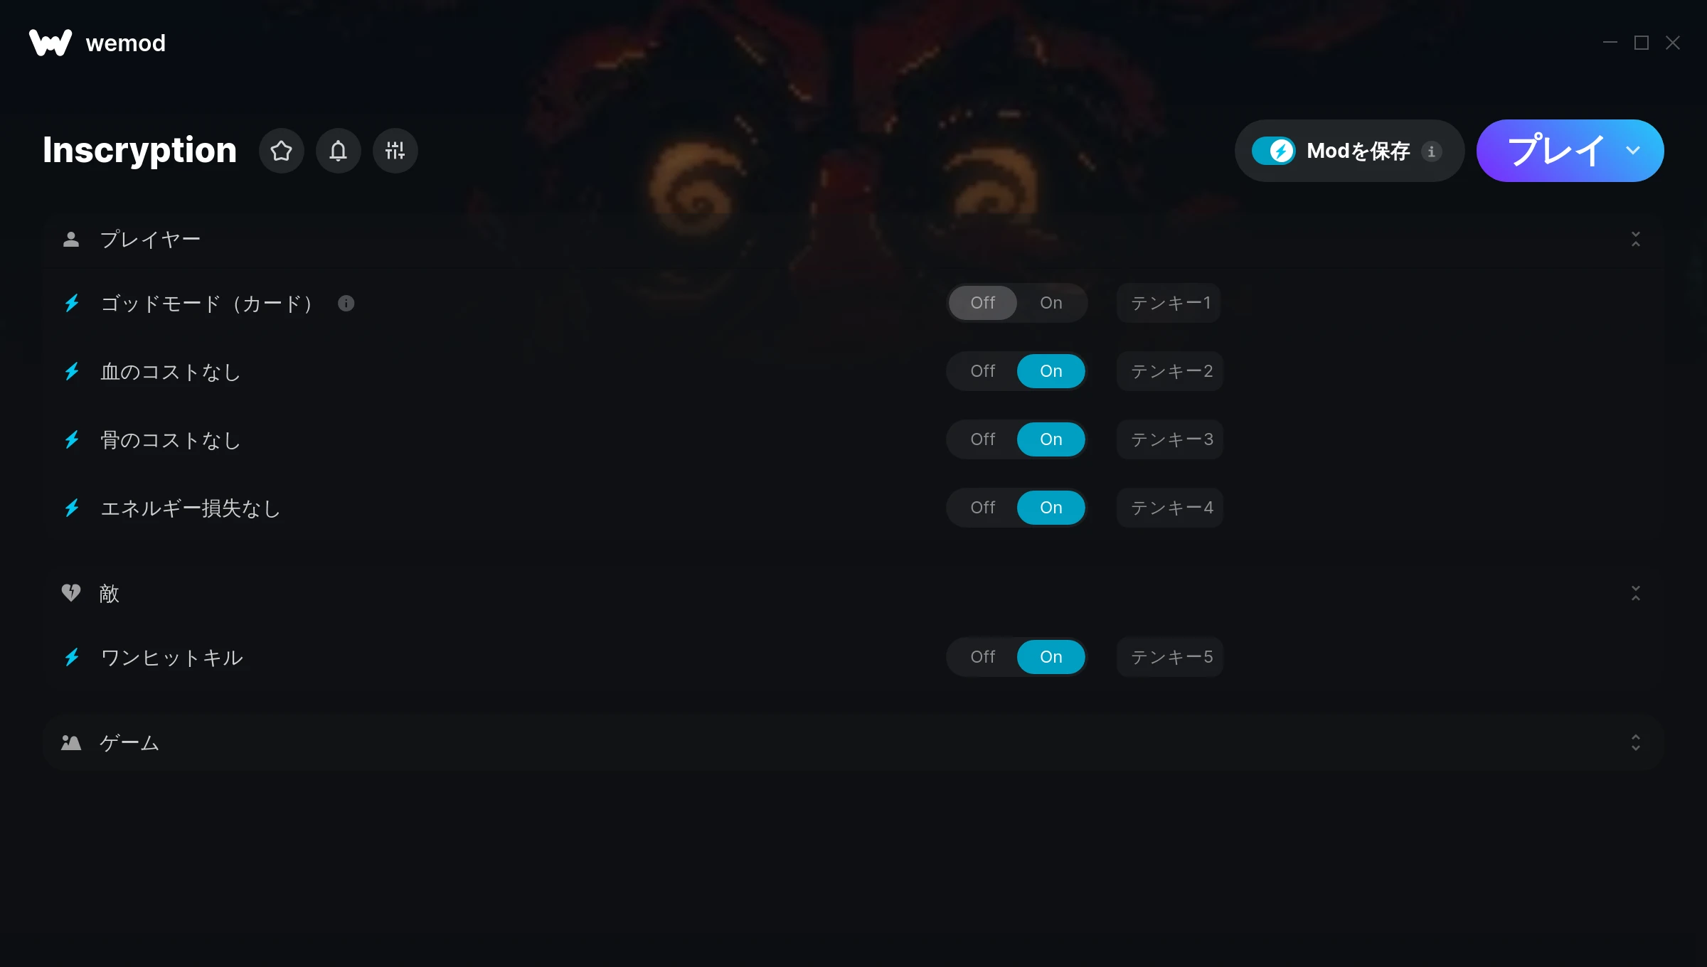The width and height of the screenshot is (1707, 967).
Task: Turn on ゴッドモード（カード） cheat
Action: click(1051, 303)
